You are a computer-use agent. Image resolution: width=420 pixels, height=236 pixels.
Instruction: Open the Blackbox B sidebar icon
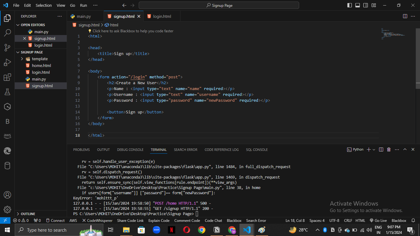(7, 121)
